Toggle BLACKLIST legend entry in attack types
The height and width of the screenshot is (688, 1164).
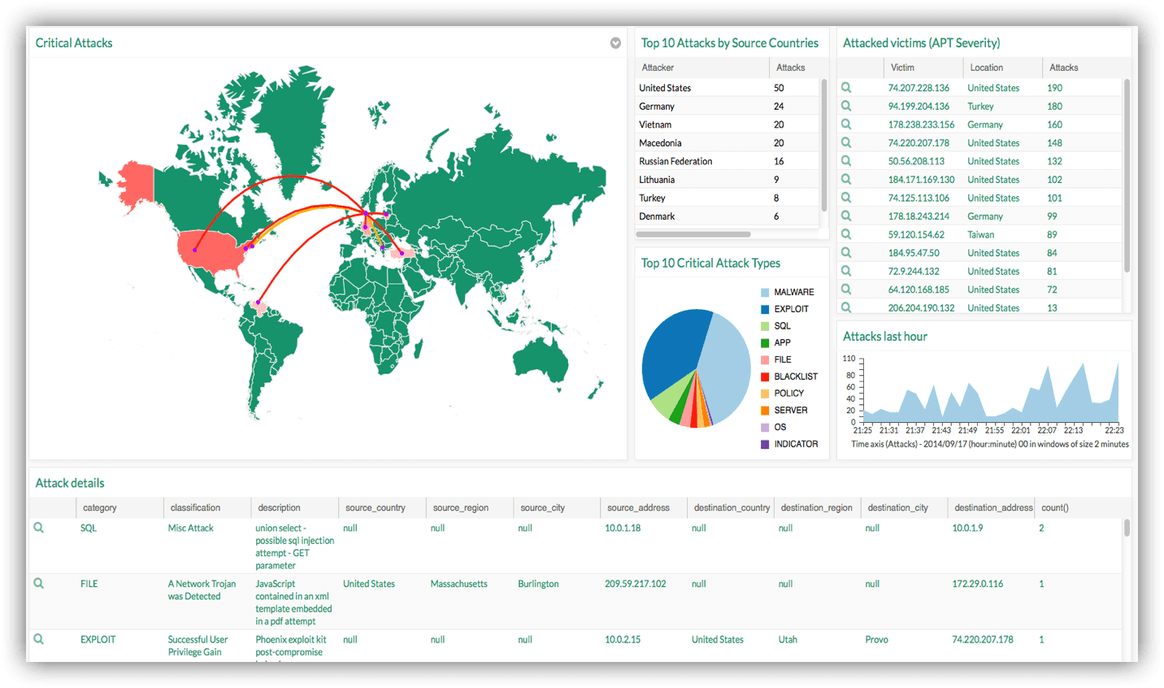pos(795,377)
